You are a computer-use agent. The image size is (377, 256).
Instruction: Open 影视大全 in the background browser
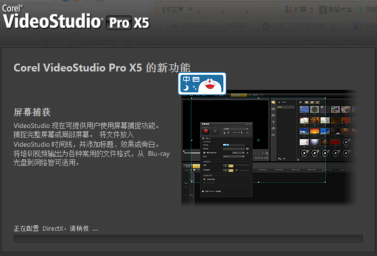tap(336, 10)
